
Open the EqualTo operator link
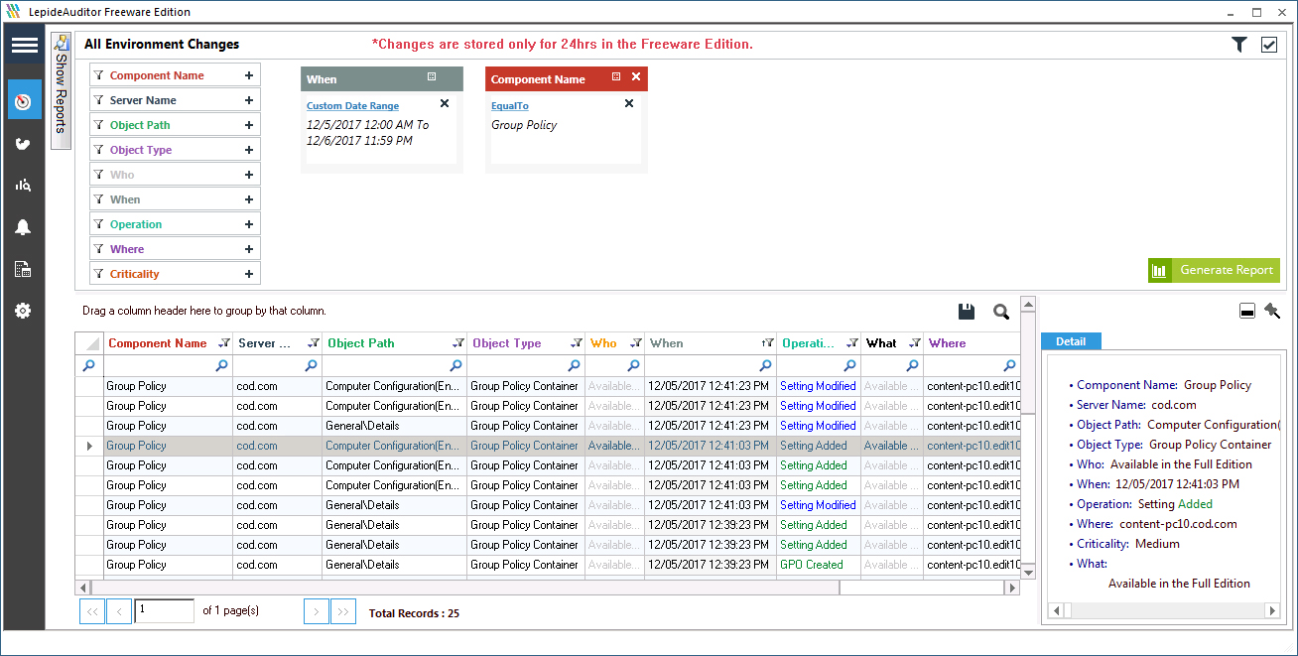pos(510,106)
